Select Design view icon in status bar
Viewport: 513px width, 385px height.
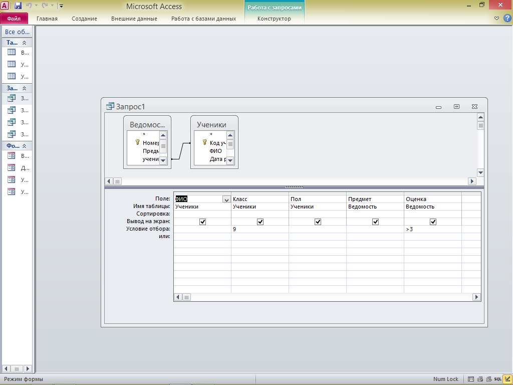(507, 379)
